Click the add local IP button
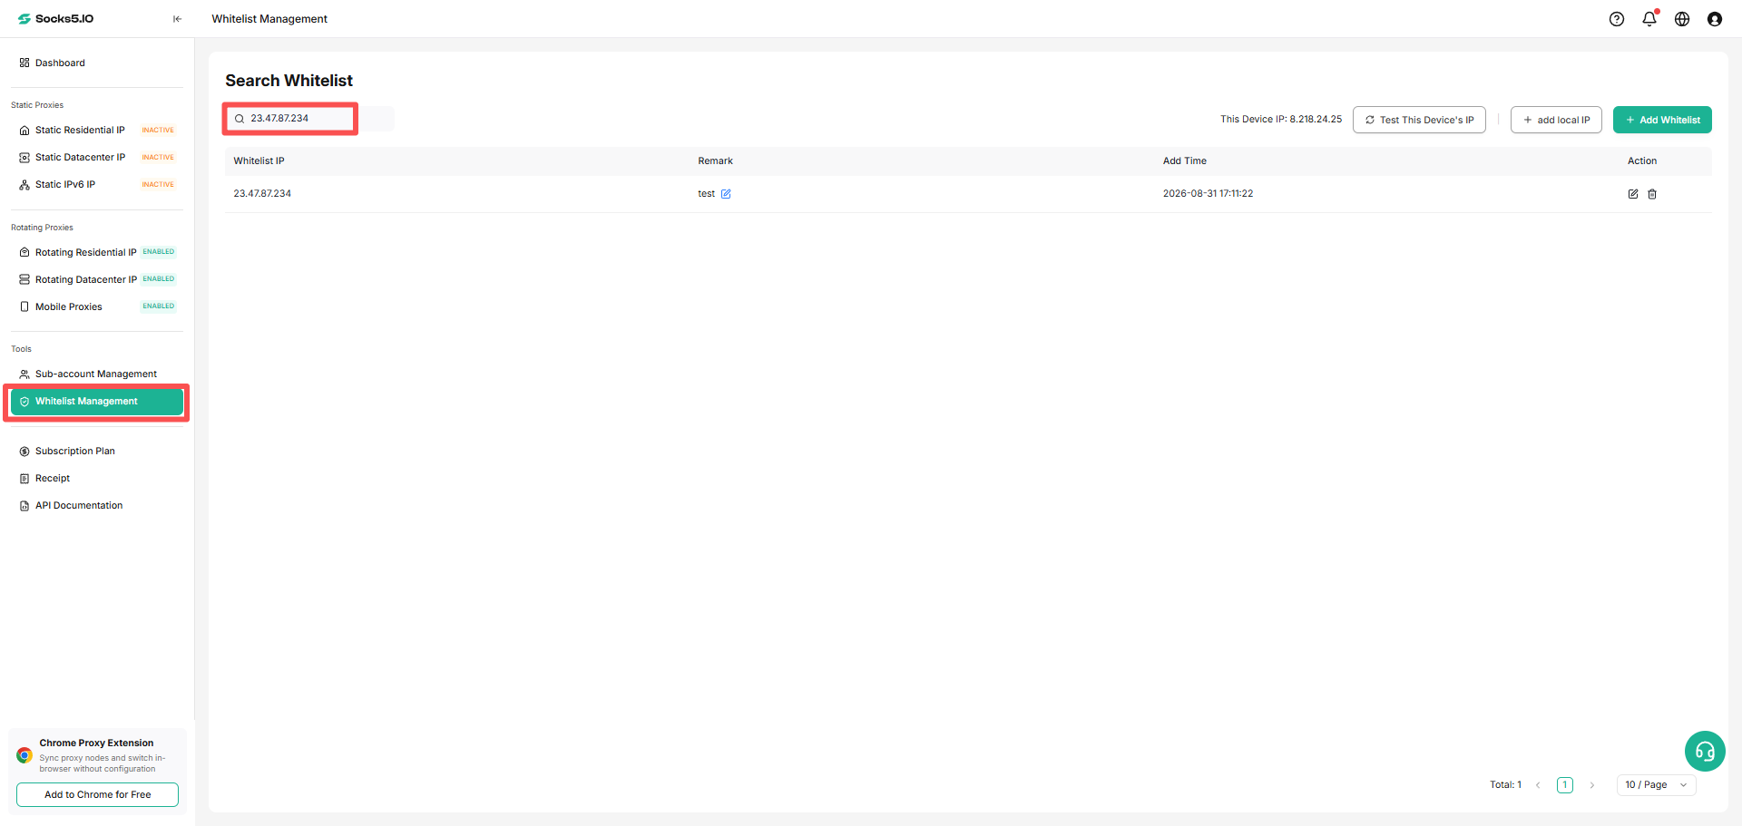1742x826 pixels. click(x=1556, y=120)
